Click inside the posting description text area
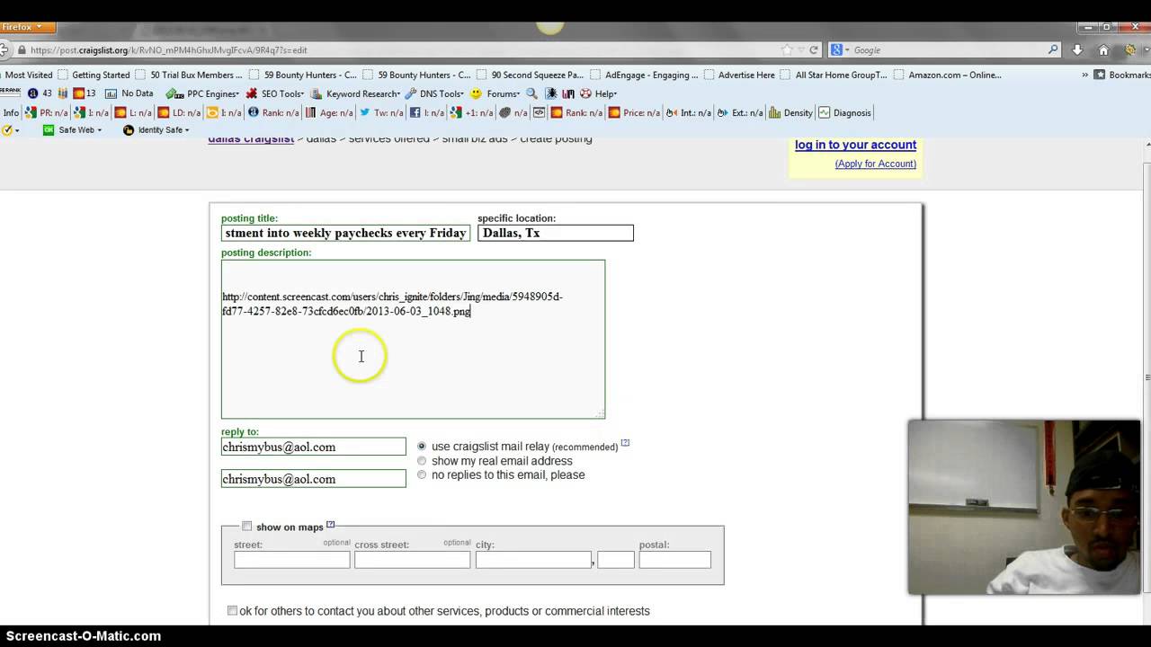This screenshot has height=647, width=1151. 413,340
